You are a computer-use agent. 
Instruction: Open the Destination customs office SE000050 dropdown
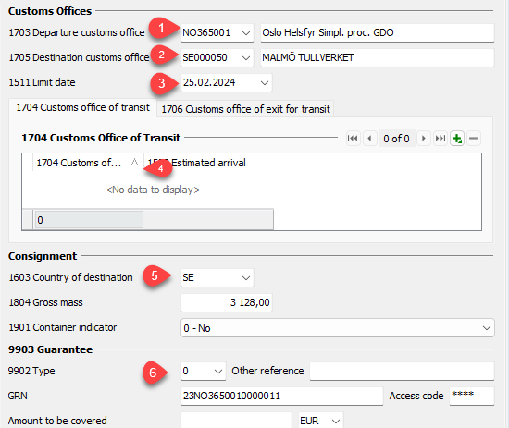click(x=246, y=57)
